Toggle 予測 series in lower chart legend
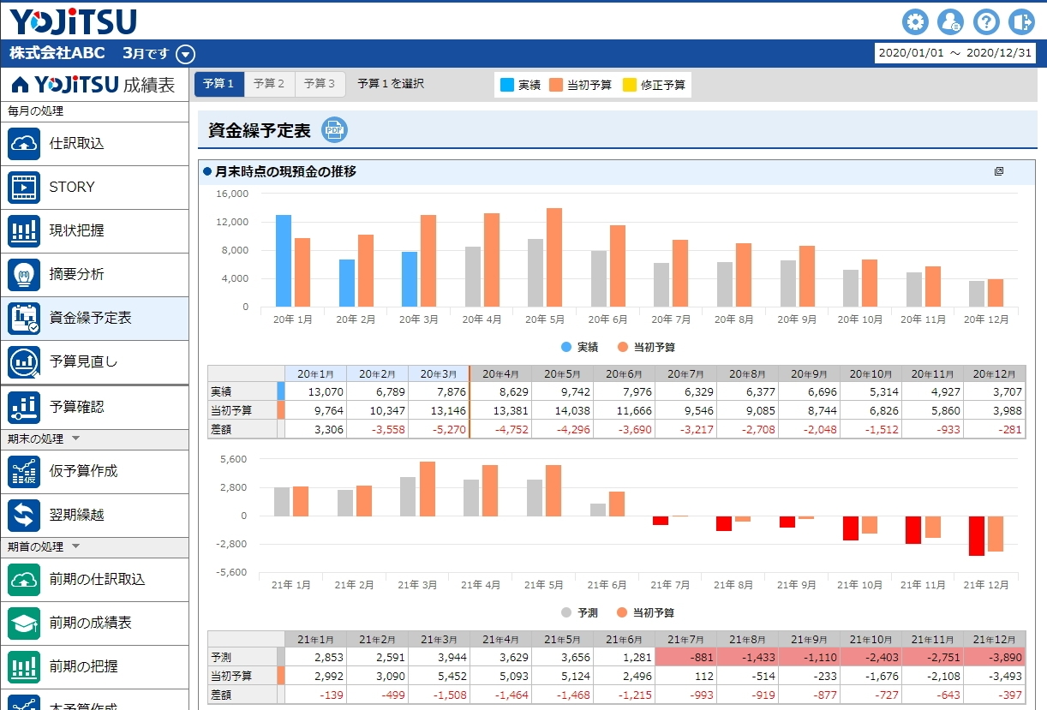The image size is (1047, 710). click(x=579, y=612)
